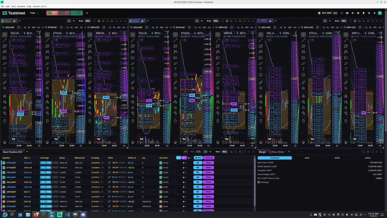Click the purple star favorites icon

[x=342, y=13]
